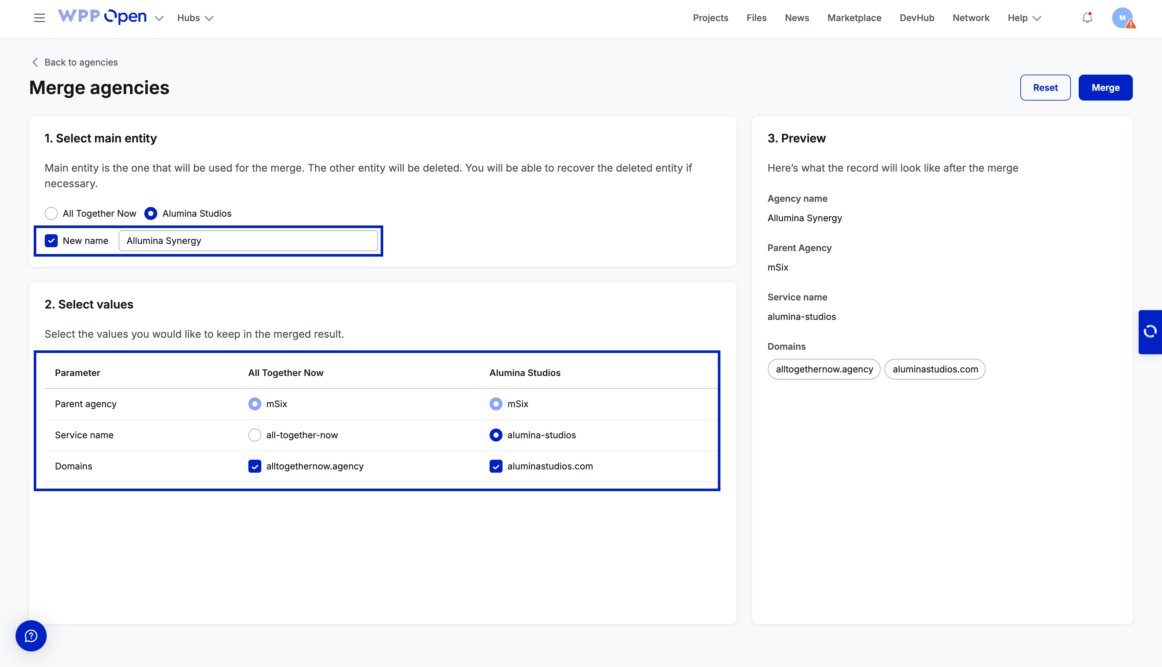Image resolution: width=1162 pixels, height=667 pixels.
Task: Open the hamburger navigation menu
Action: [39, 18]
